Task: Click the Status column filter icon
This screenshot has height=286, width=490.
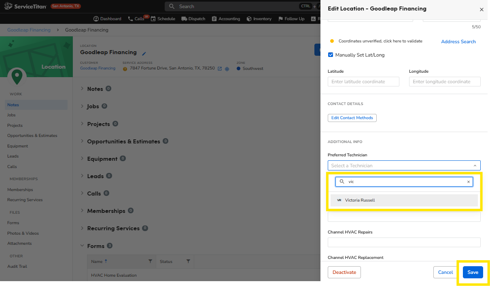Action: (188, 261)
